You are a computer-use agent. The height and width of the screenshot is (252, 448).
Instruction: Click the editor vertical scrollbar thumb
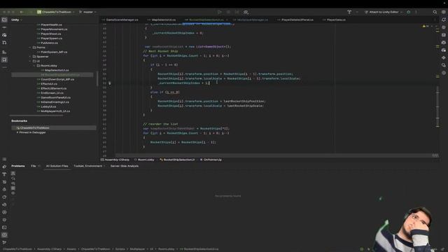click(x=437, y=106)
